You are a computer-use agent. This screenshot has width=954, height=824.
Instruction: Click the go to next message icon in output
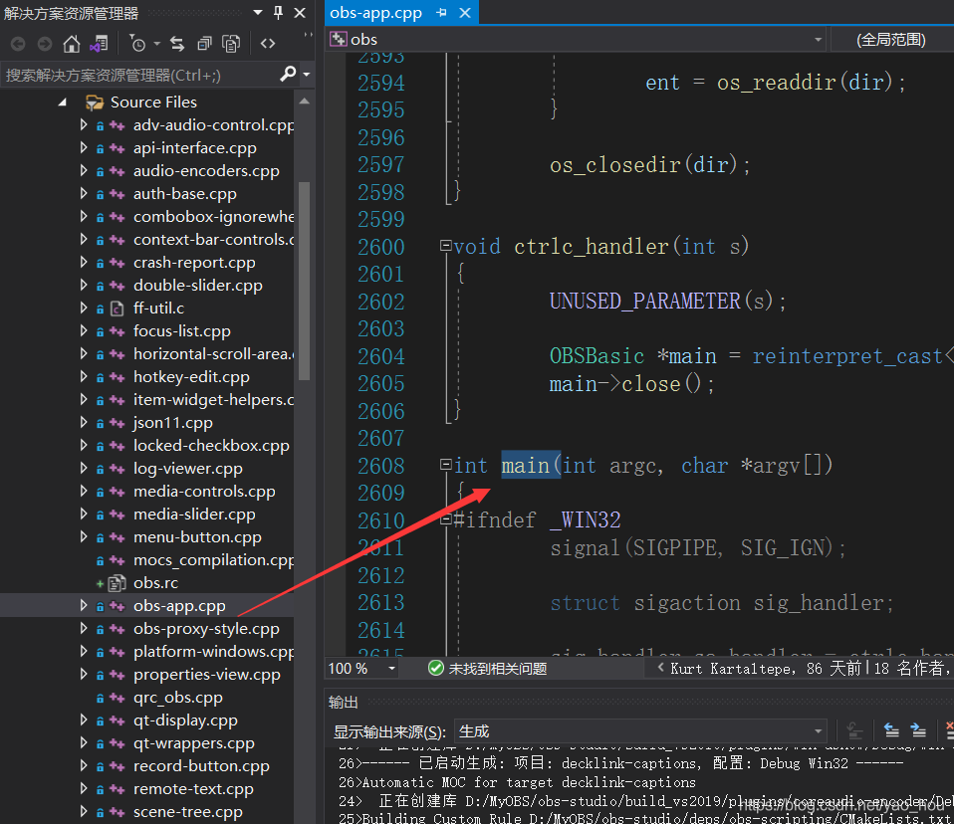918,730
